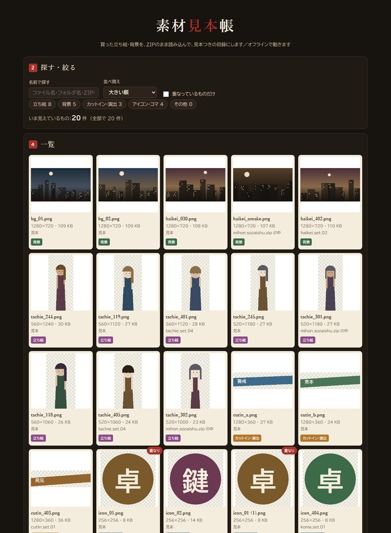Screen dimensions: 391x533
Task: Filter by その他 0 chip
Action: [183, 104]
